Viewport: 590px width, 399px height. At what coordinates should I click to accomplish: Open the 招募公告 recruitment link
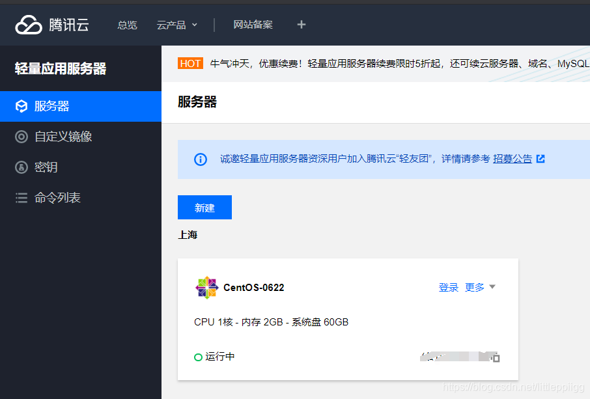pyautogui.click(x=513, y=159)
